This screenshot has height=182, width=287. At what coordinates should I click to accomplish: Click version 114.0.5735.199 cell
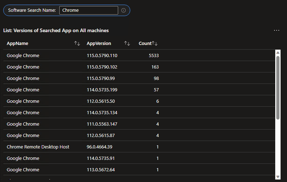click(102, 90)
